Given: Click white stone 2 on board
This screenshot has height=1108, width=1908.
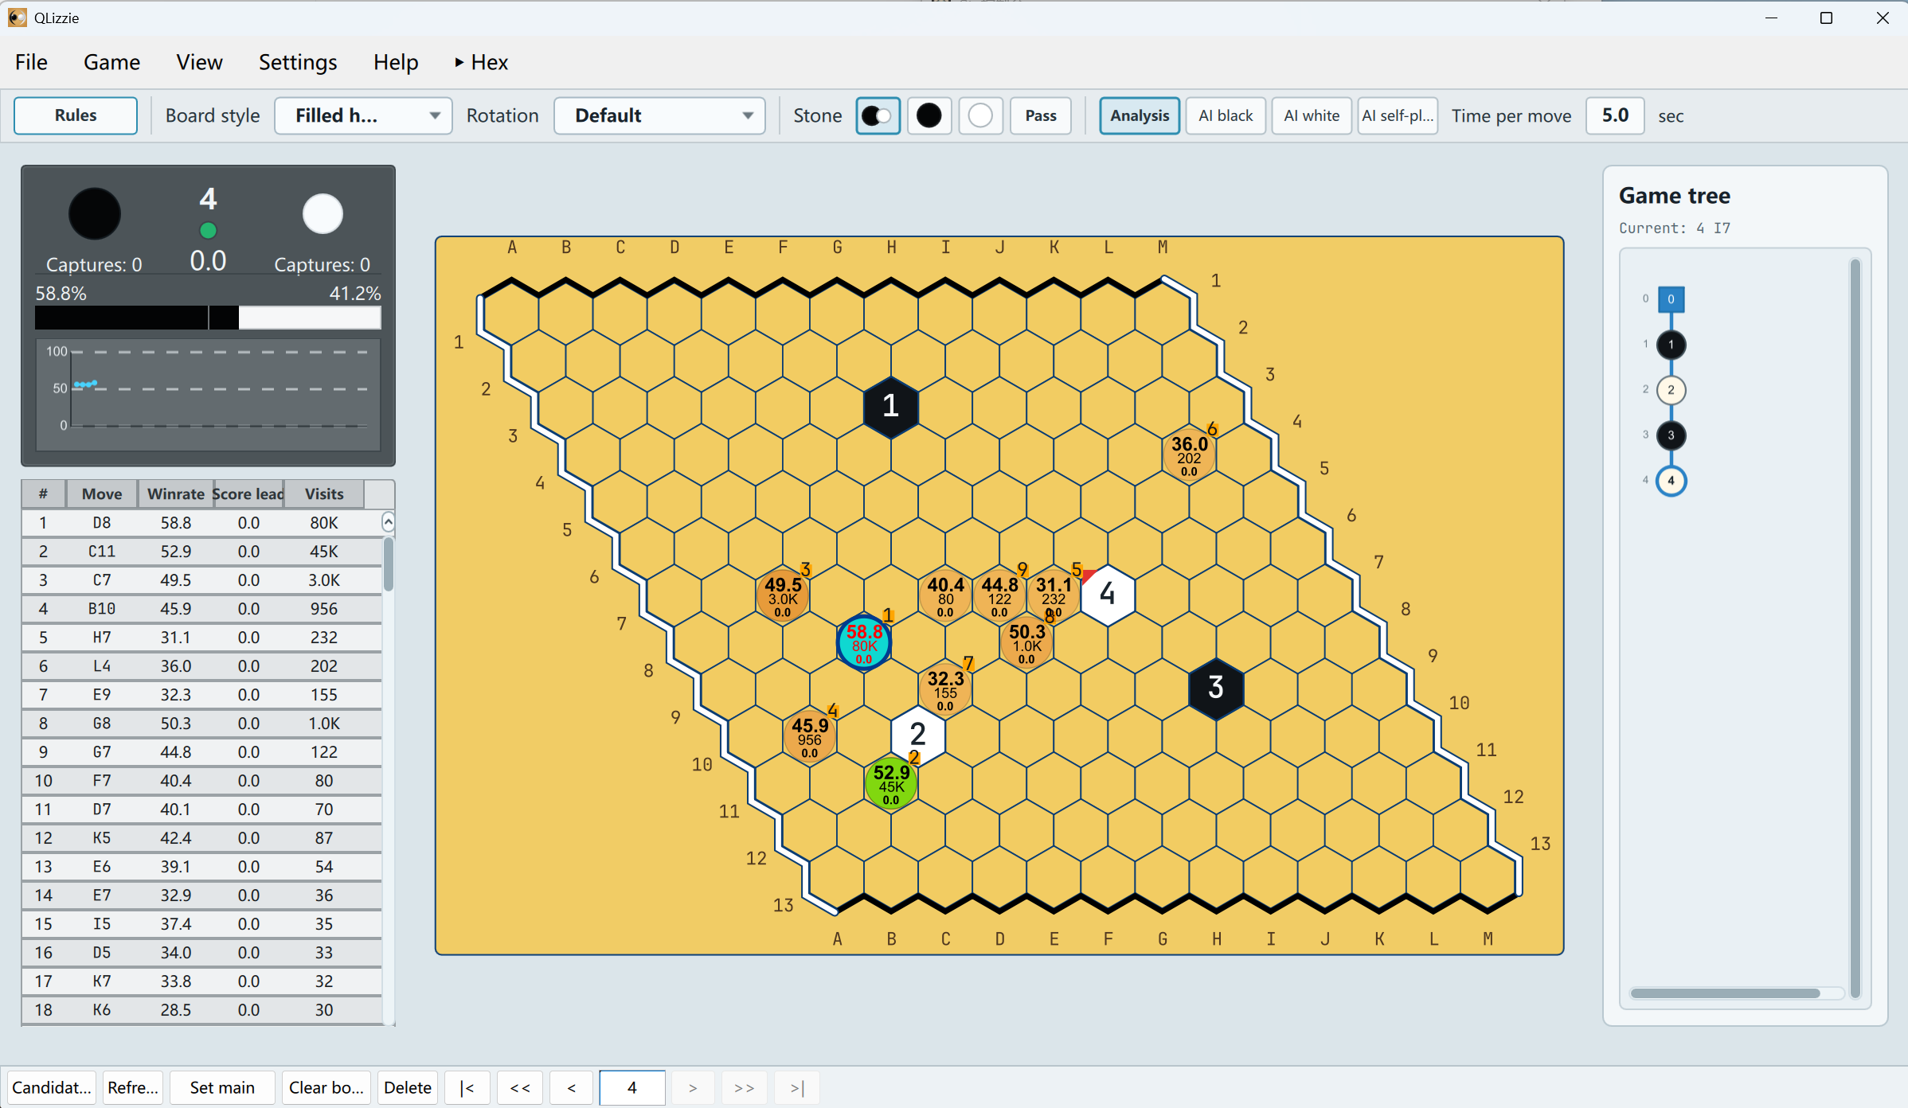Looking at the screenshot, I should click(918, 735).
